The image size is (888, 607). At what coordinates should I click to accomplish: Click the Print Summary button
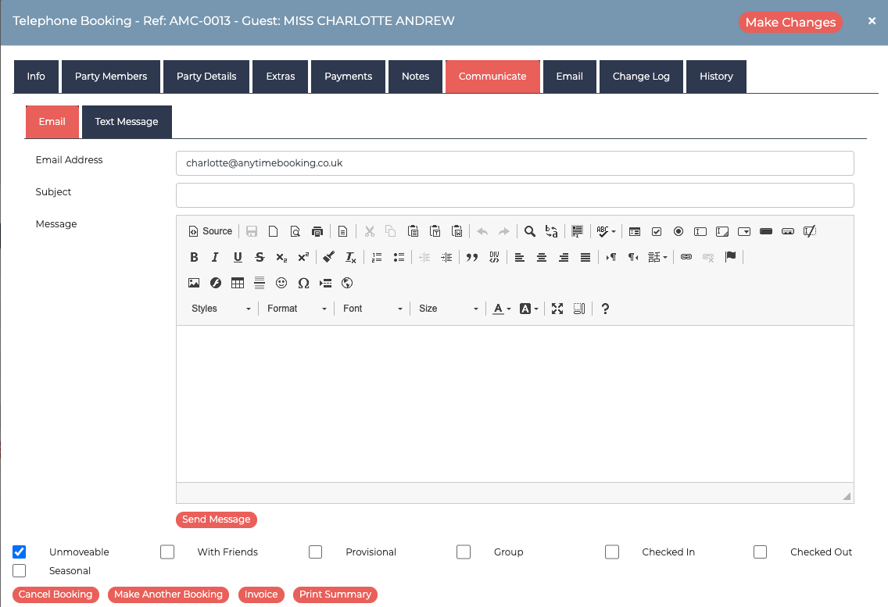(335, 595)
